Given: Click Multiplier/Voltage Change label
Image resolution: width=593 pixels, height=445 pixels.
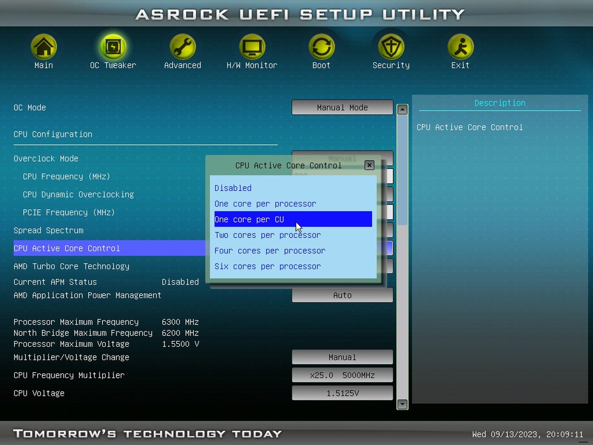Looking at the screenshot, I should pos(71,357).
